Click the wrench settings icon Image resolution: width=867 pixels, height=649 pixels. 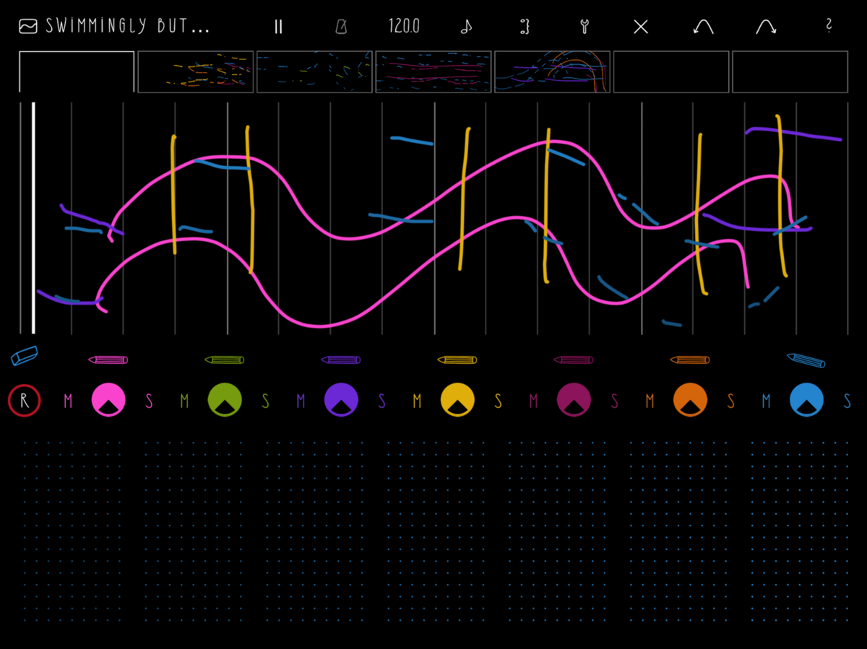pos(584,27)
